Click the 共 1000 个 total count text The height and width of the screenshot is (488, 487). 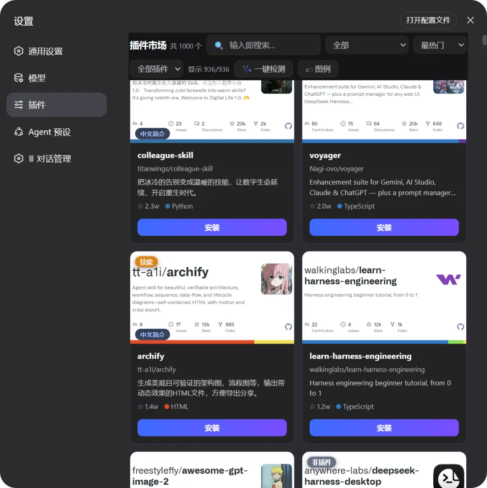tap(186, 46)
